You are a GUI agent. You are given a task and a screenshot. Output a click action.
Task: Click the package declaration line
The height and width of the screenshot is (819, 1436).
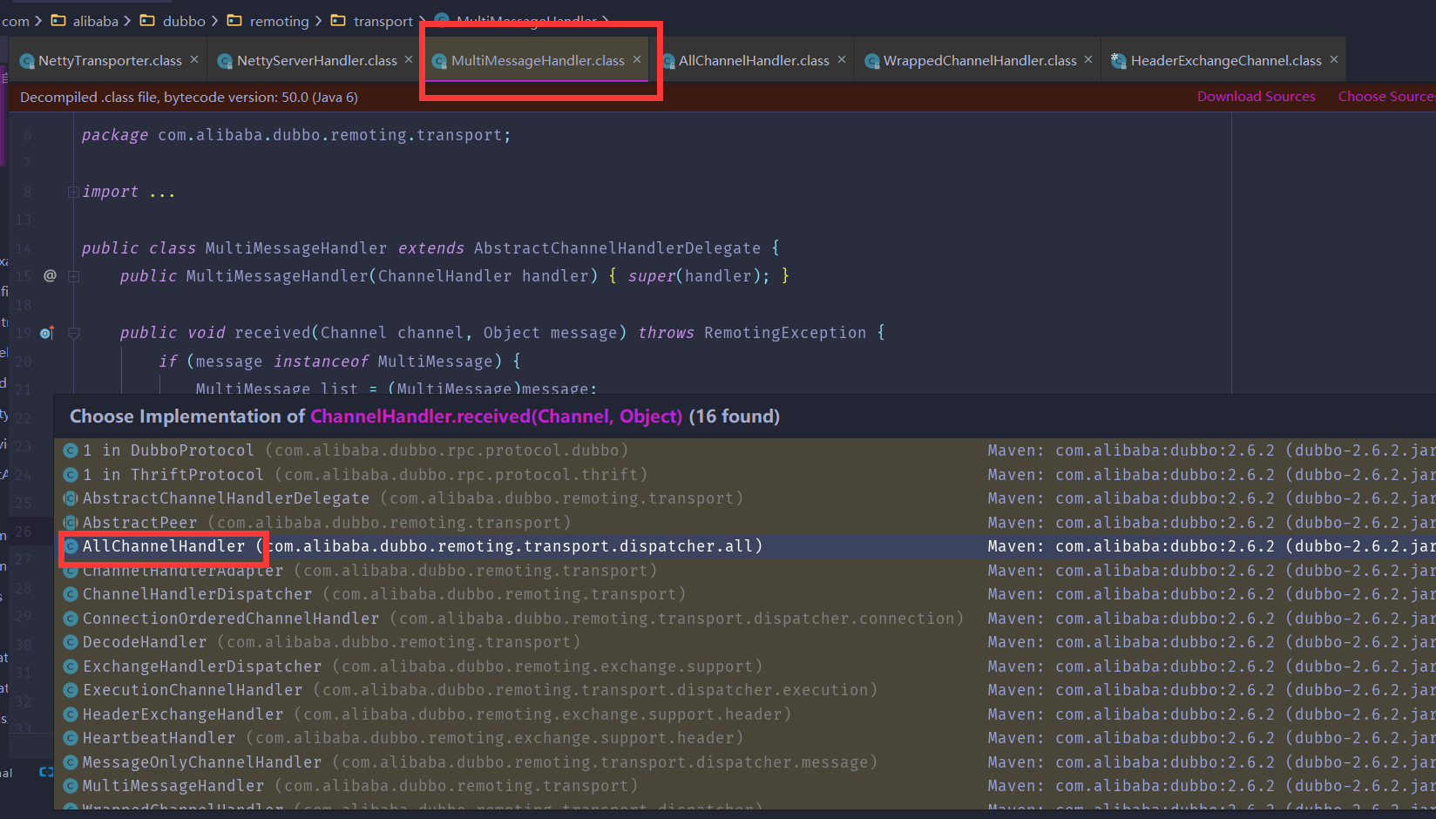click(x=296, y=136)
